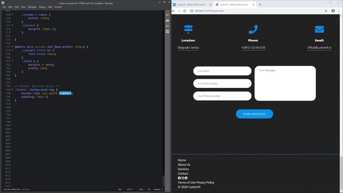The width and height of the screenshot is (343, 193).
Task: Switch to first browser tab
Action: [x=192, y=5]
